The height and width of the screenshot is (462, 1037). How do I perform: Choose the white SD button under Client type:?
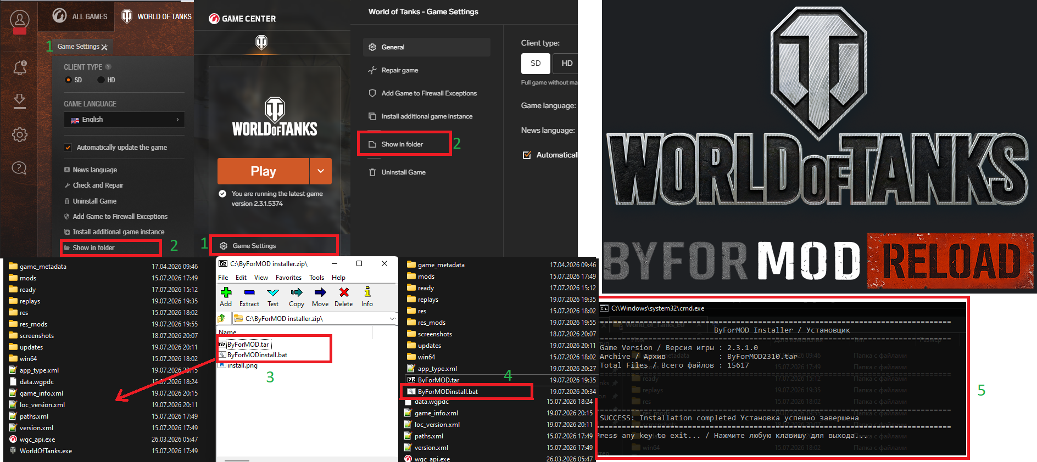coord(536,64)
